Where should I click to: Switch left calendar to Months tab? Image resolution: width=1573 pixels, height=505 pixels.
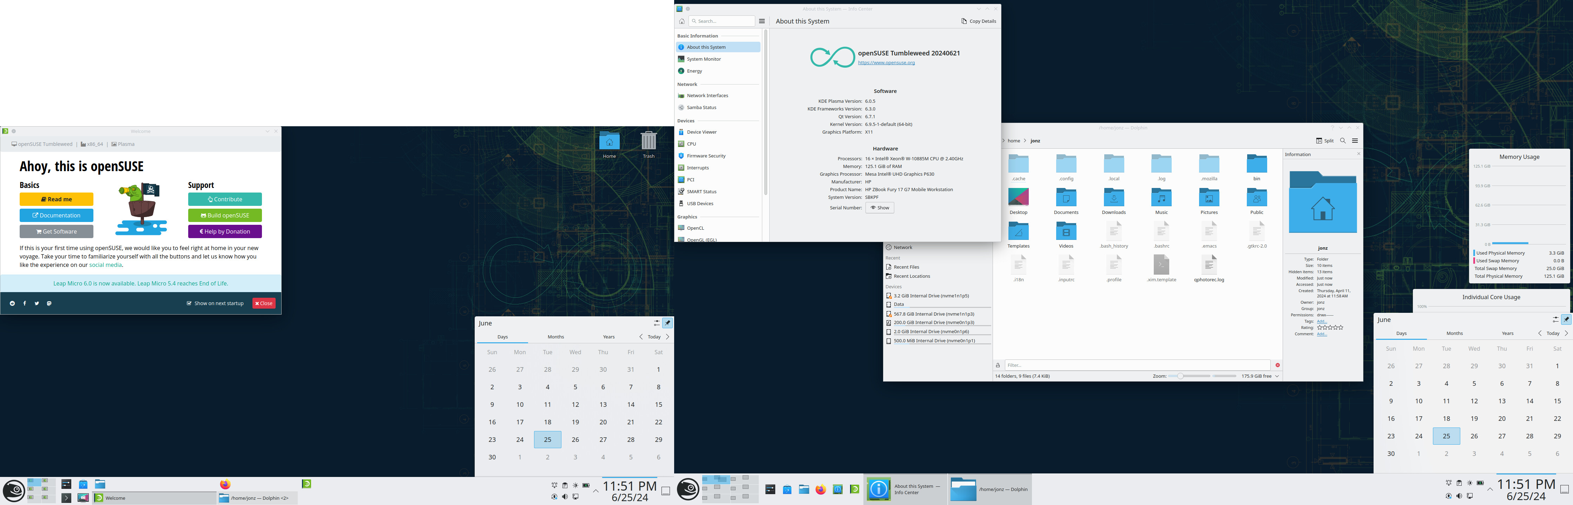pos(556,337)
